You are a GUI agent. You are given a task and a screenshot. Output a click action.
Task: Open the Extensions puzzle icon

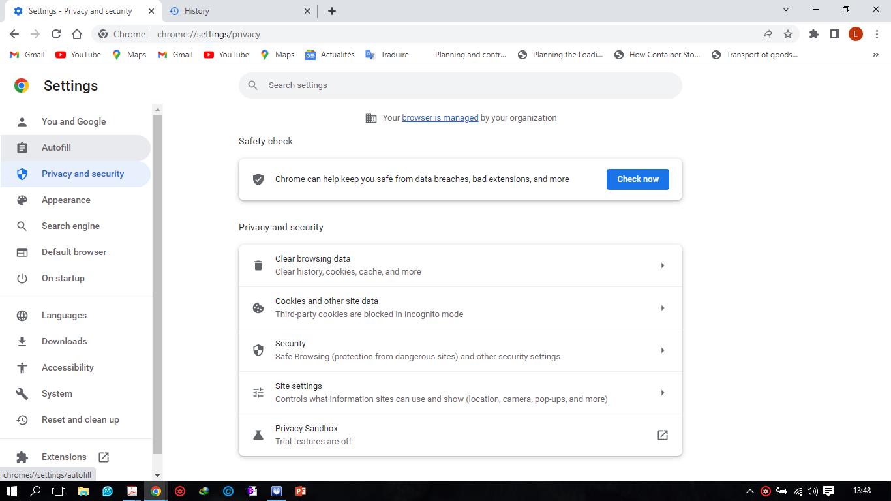[x=813, y=34]
